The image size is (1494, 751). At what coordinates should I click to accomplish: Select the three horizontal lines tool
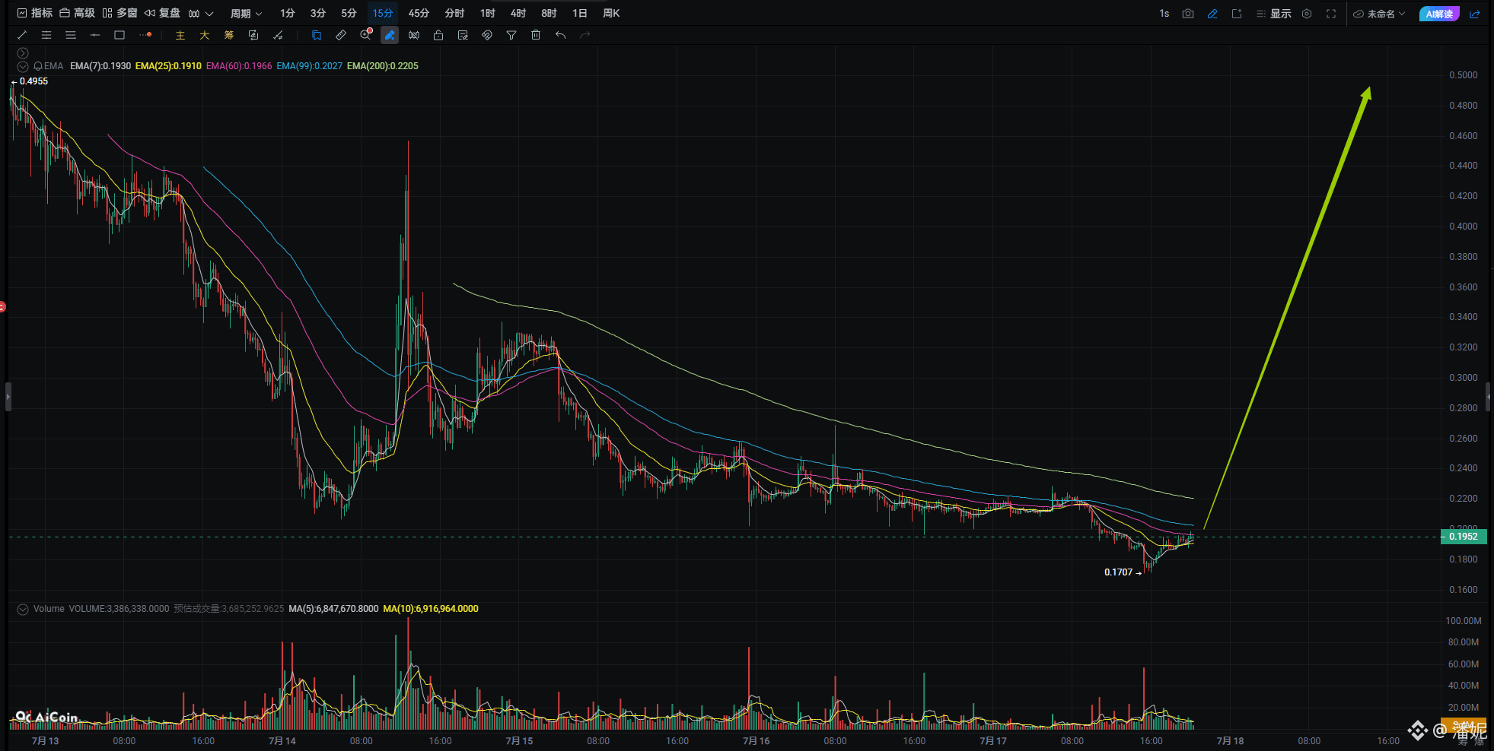(x=71, y=35)
